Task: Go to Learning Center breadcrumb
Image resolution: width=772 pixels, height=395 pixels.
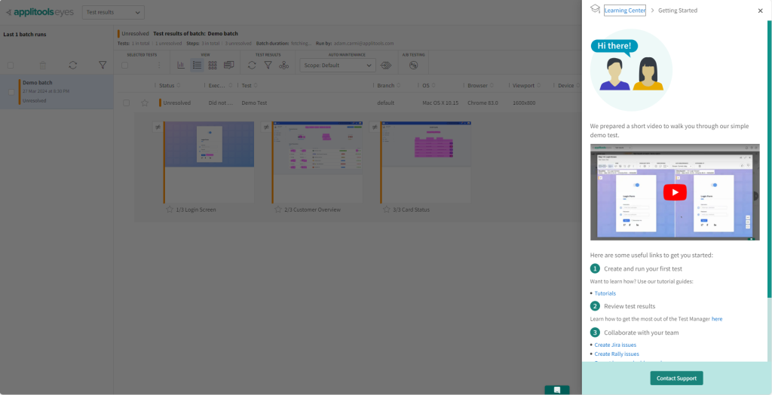Action: [624, 11]
